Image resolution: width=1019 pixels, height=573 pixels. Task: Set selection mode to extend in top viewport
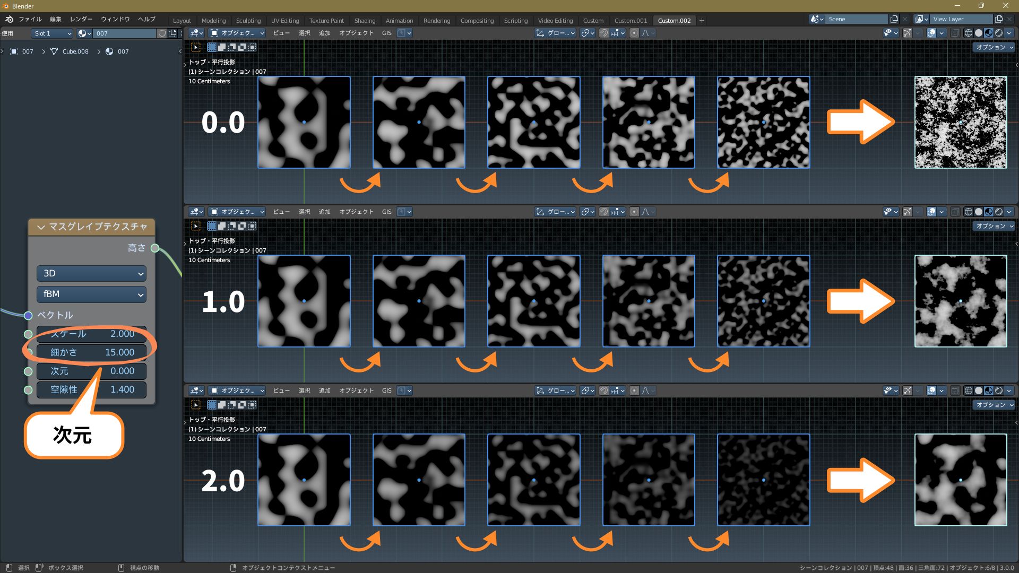point(222,47)
